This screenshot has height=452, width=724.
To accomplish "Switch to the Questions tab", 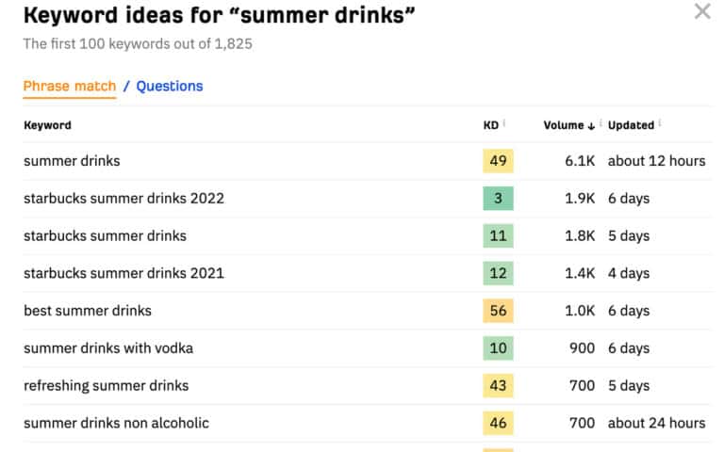I will 170,87.
